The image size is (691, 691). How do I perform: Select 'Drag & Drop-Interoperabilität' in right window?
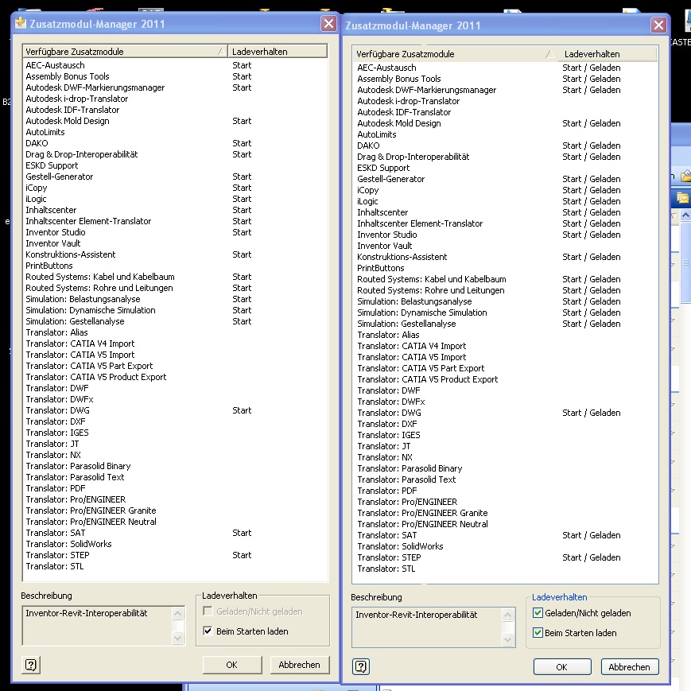pos(413,157)
